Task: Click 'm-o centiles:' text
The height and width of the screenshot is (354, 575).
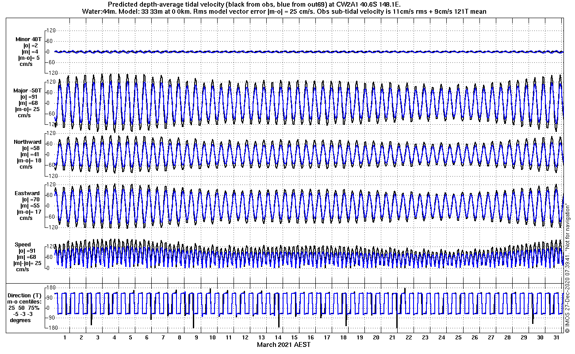Action: click(x=25, y=302)
